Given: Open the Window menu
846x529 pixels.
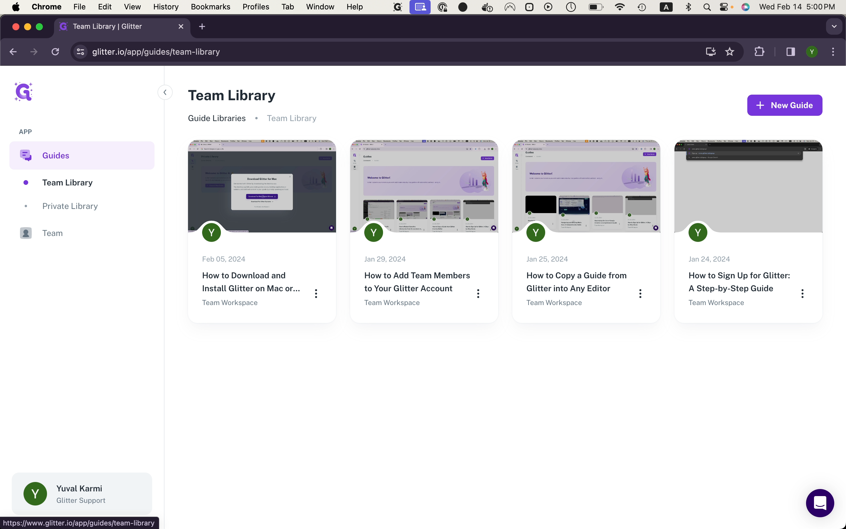Looking at the screenshot, I should 320,7.
